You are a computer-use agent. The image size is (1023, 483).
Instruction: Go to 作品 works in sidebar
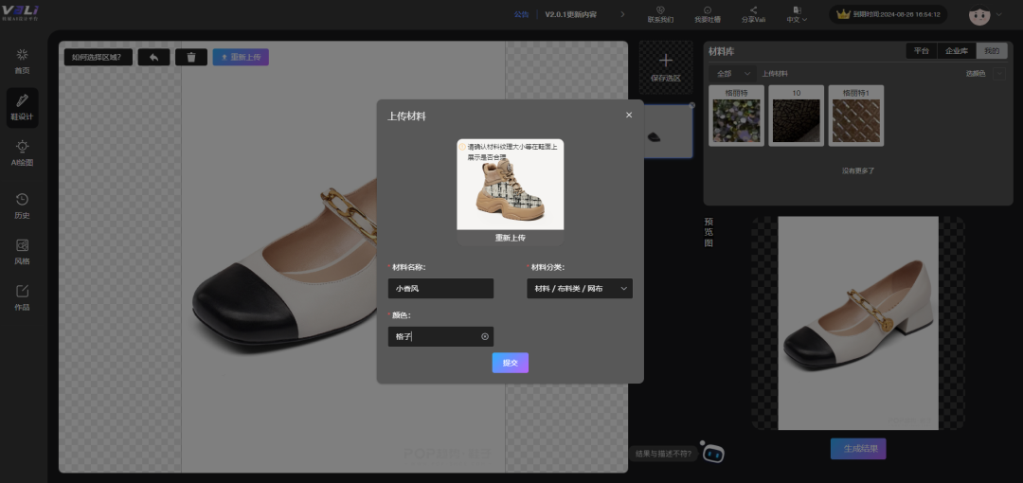tap(22, 297)
